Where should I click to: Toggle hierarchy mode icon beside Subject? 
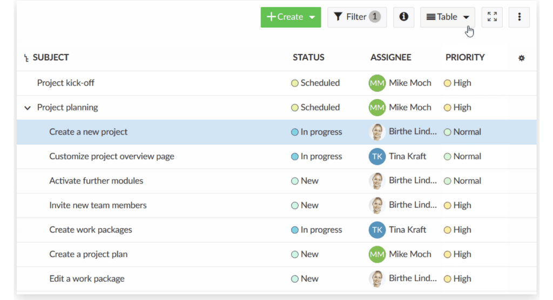coord(26,58)
